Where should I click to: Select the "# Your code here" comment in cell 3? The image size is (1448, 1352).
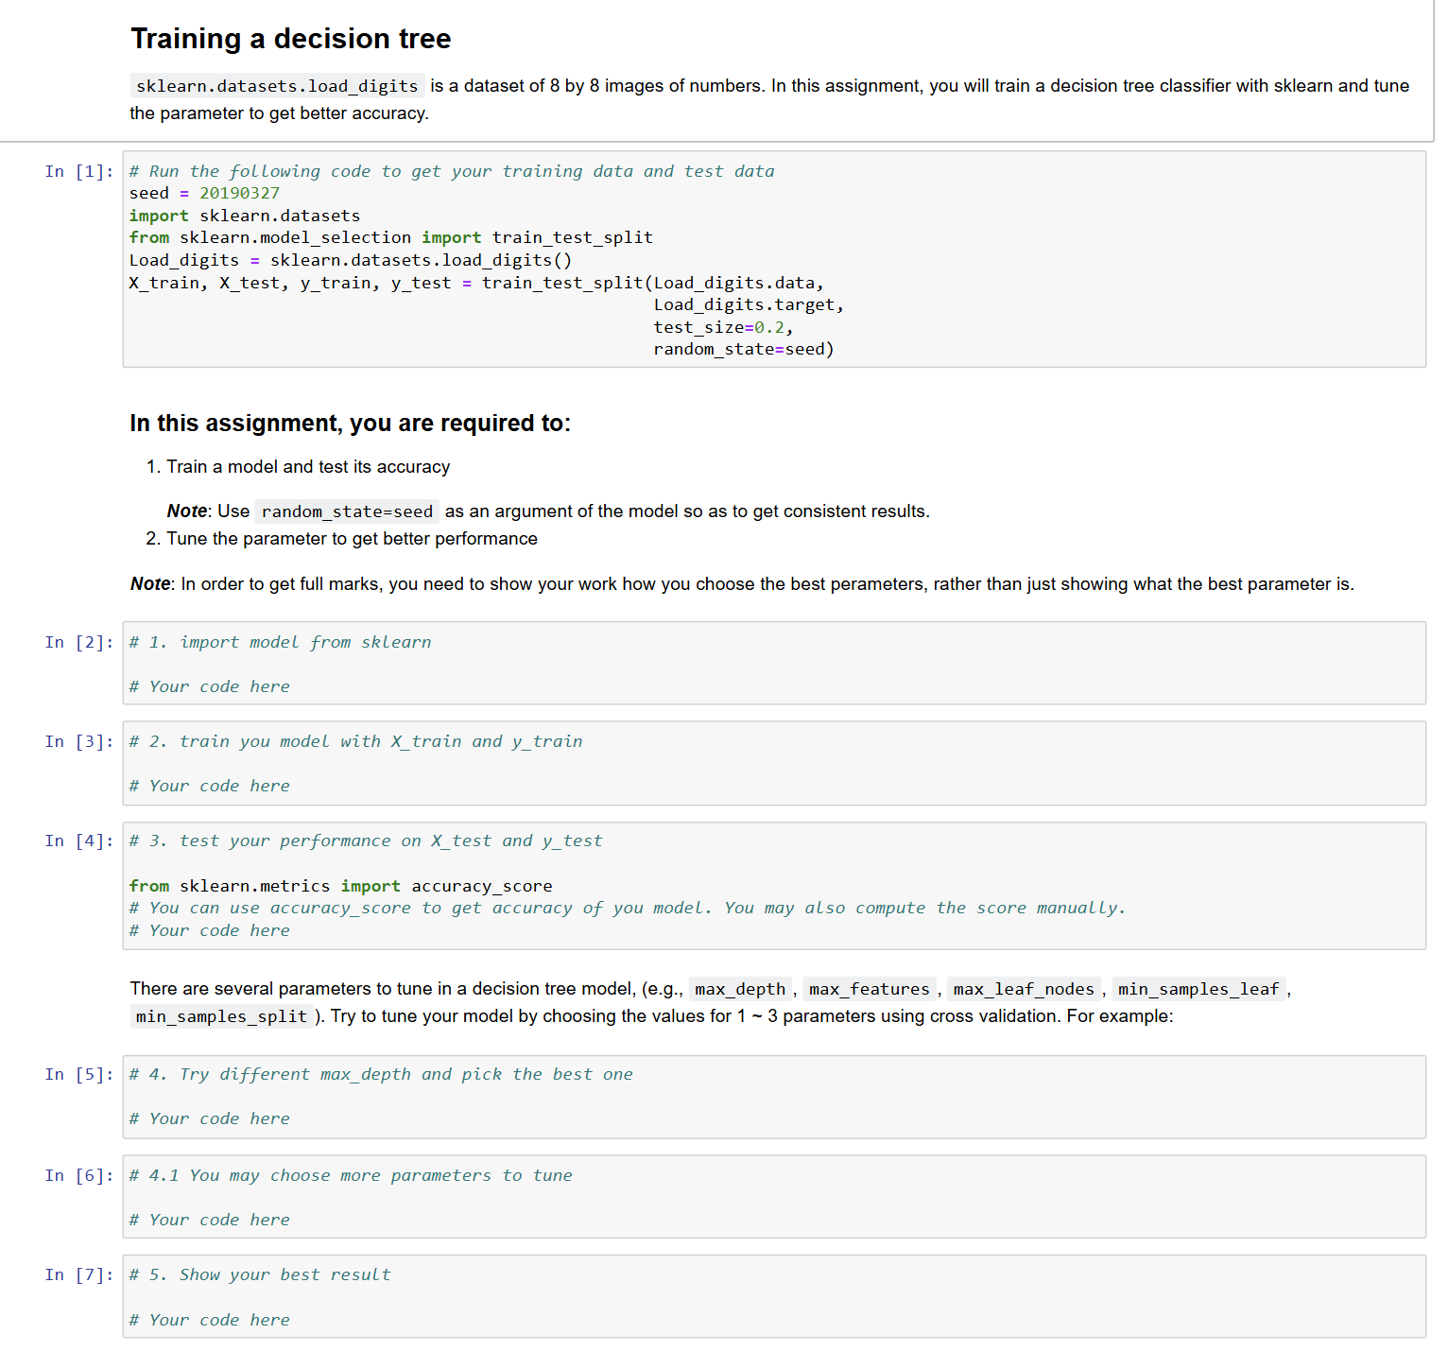tap(210, 786)
